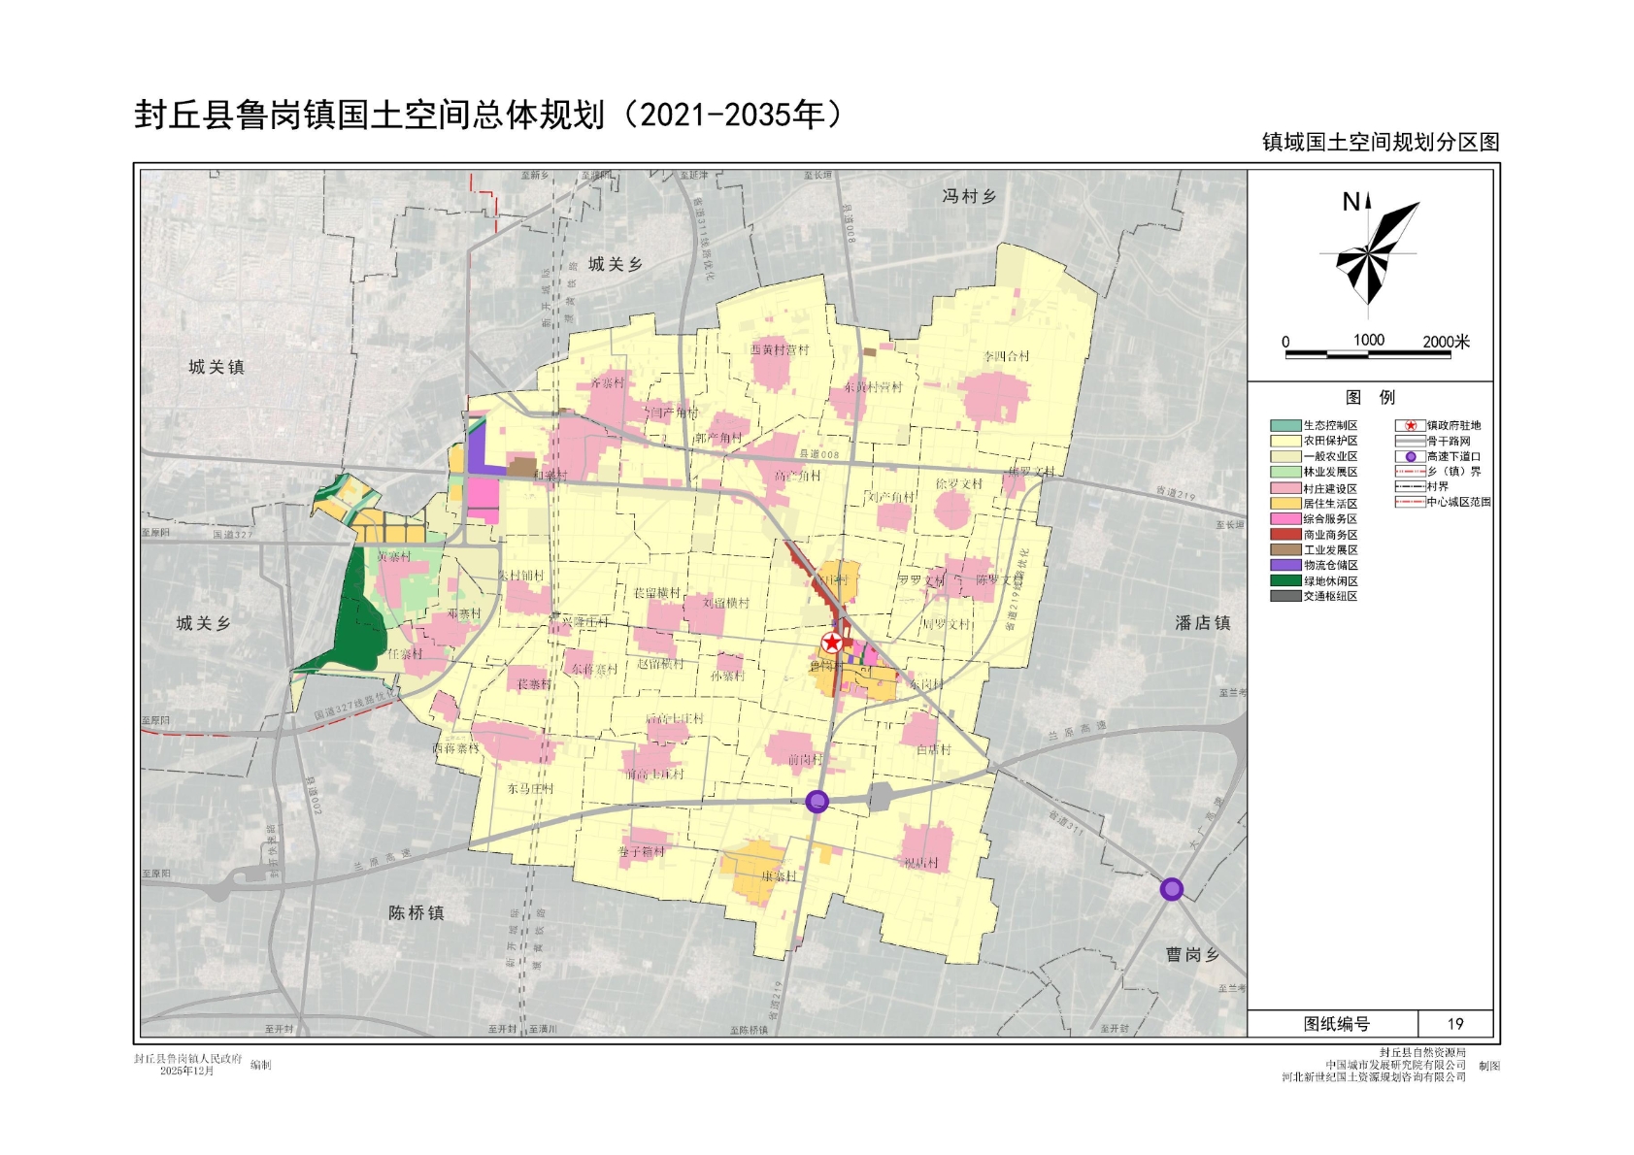
Task: Click the scale bar below north arrow
Action: (x=1368, y=354)
